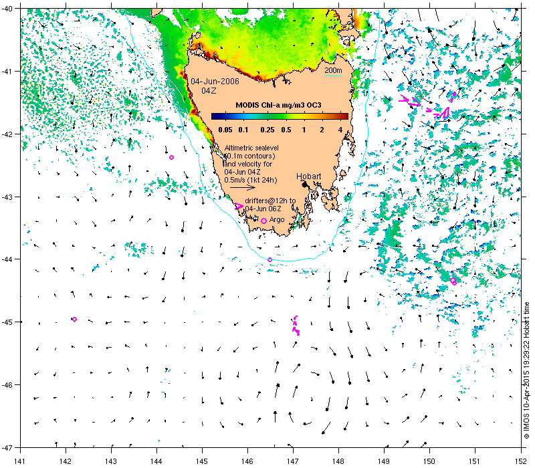Click the 200m isobath legend label
The width and height of the screenshot is (535, 468).
pyautogui.click(x=333, y=70)
